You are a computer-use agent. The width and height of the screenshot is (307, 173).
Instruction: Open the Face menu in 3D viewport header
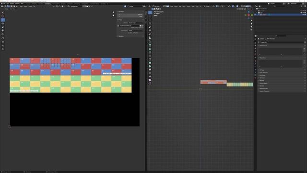(197, 6)
